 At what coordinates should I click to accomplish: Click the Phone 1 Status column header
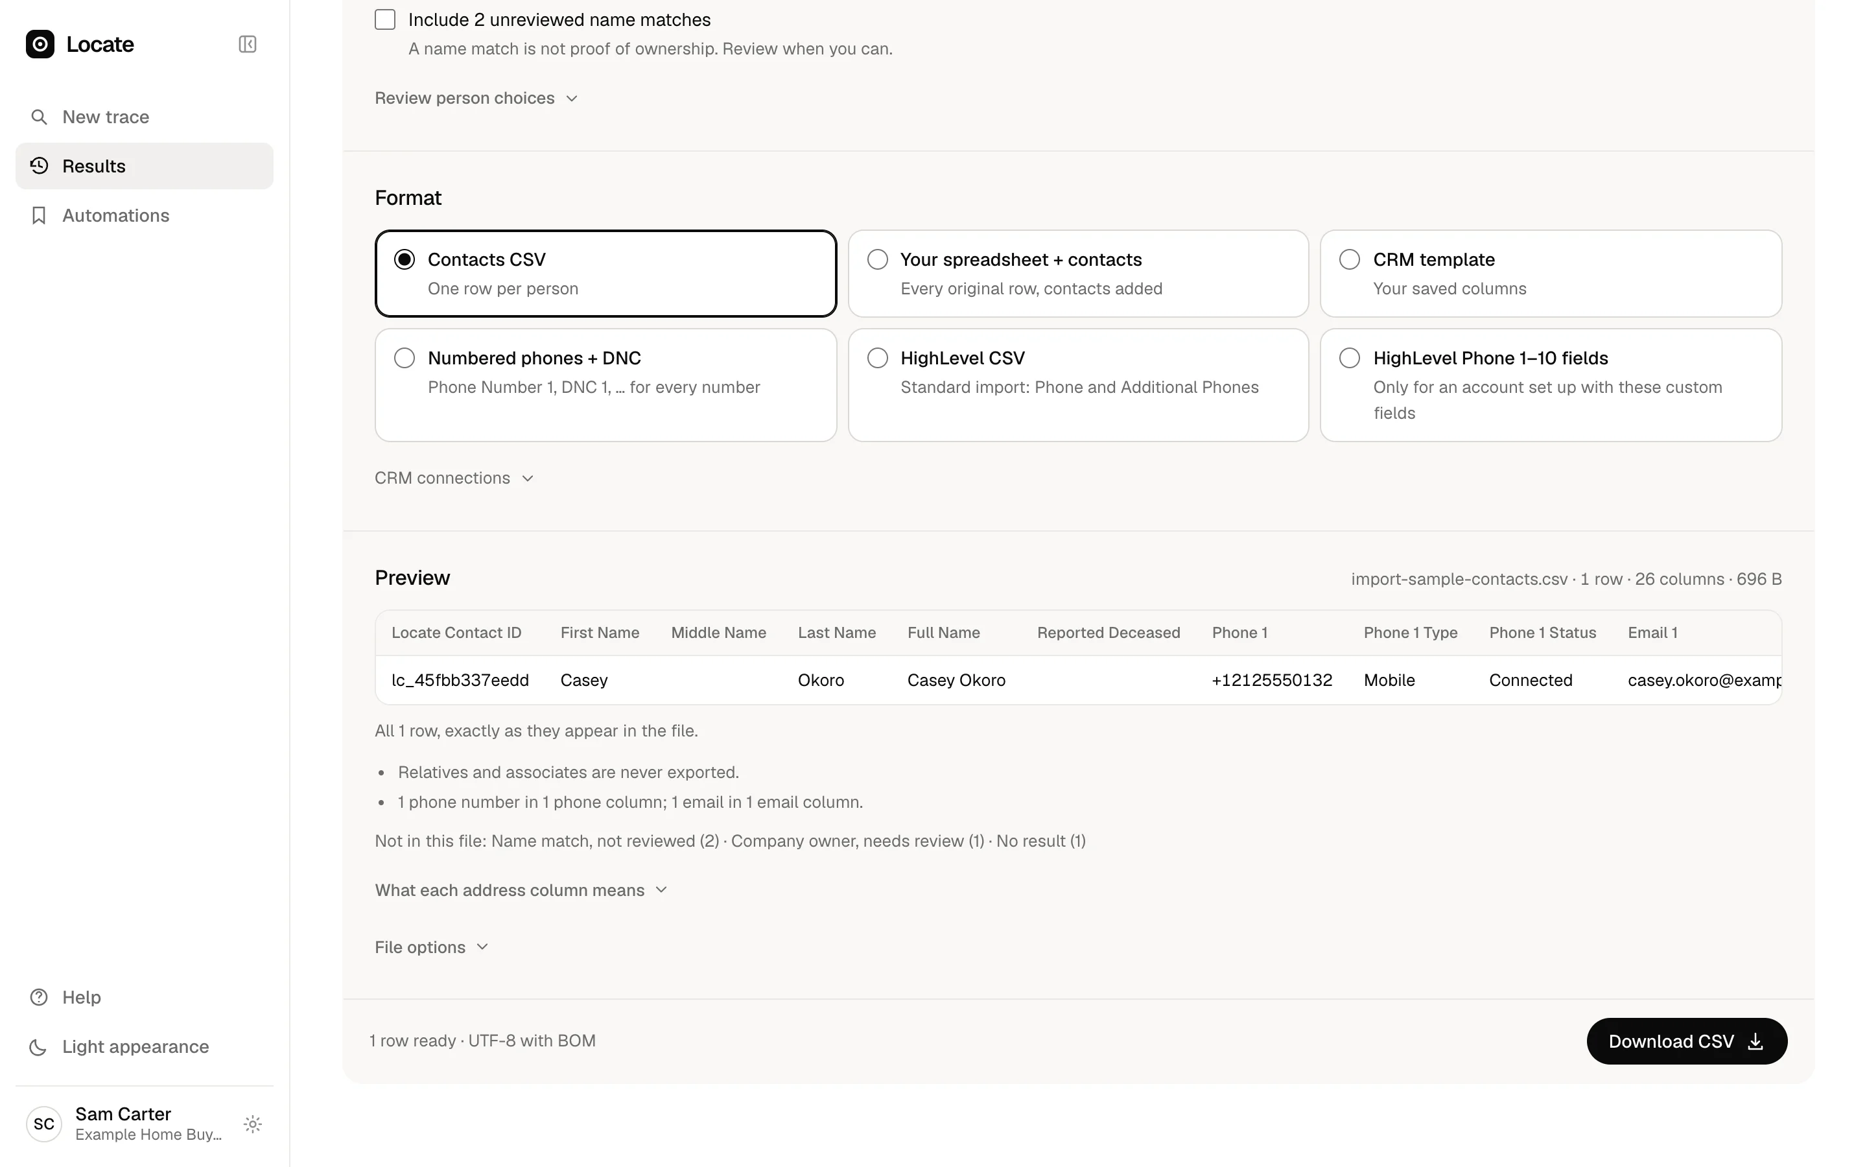pos(1542,633)
